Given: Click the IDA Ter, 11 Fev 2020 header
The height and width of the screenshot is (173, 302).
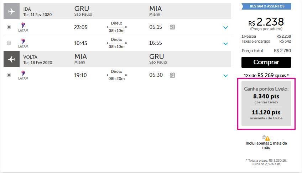Looking at the screenshot, I should pos(37,12).
